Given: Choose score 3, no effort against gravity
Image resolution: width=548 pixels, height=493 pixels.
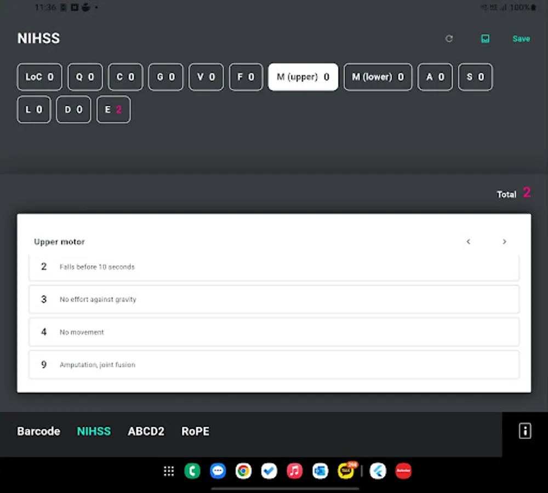Looking at the screenshot, I should click(274, 299).
